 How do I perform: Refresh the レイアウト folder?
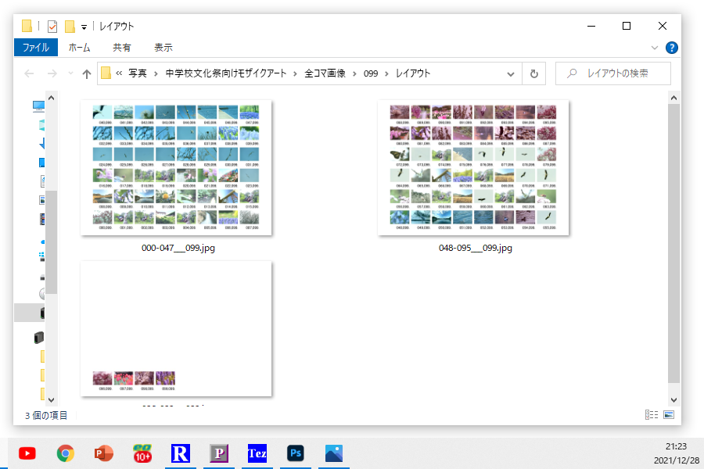pyautogui.click(x=533, y=73)
